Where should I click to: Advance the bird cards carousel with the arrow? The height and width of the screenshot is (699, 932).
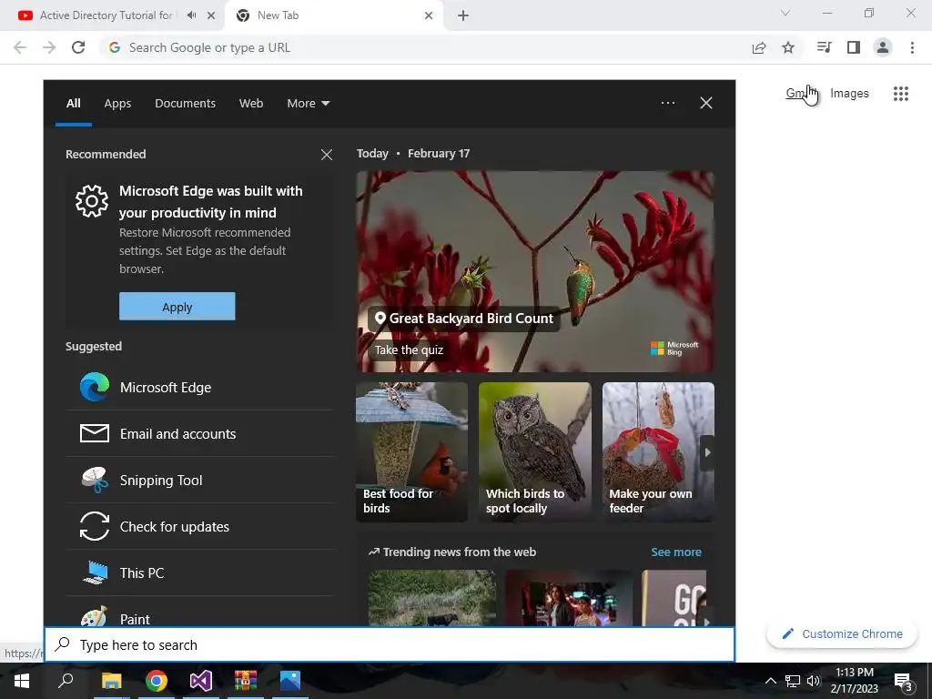click(707, 452)
